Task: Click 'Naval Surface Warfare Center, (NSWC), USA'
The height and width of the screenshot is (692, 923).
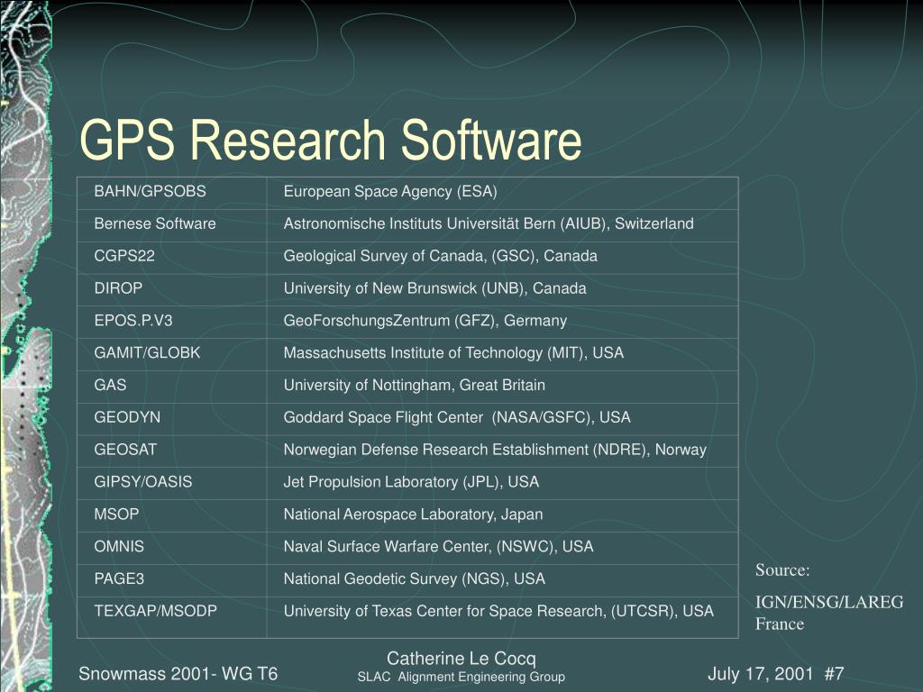Action: coord(439,547)
